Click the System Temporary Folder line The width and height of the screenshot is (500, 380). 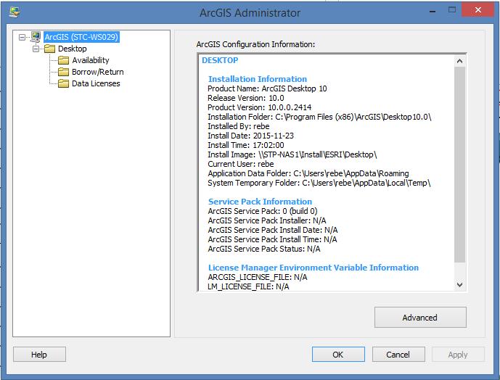319,183
